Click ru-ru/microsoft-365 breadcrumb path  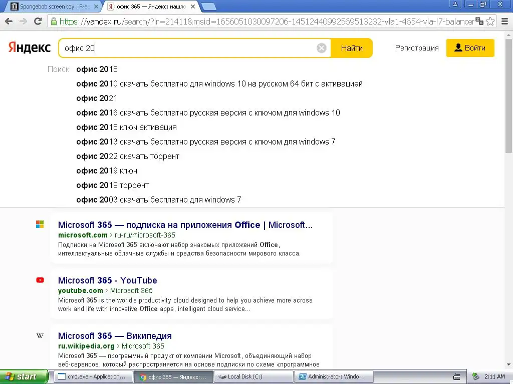point(145,235)
